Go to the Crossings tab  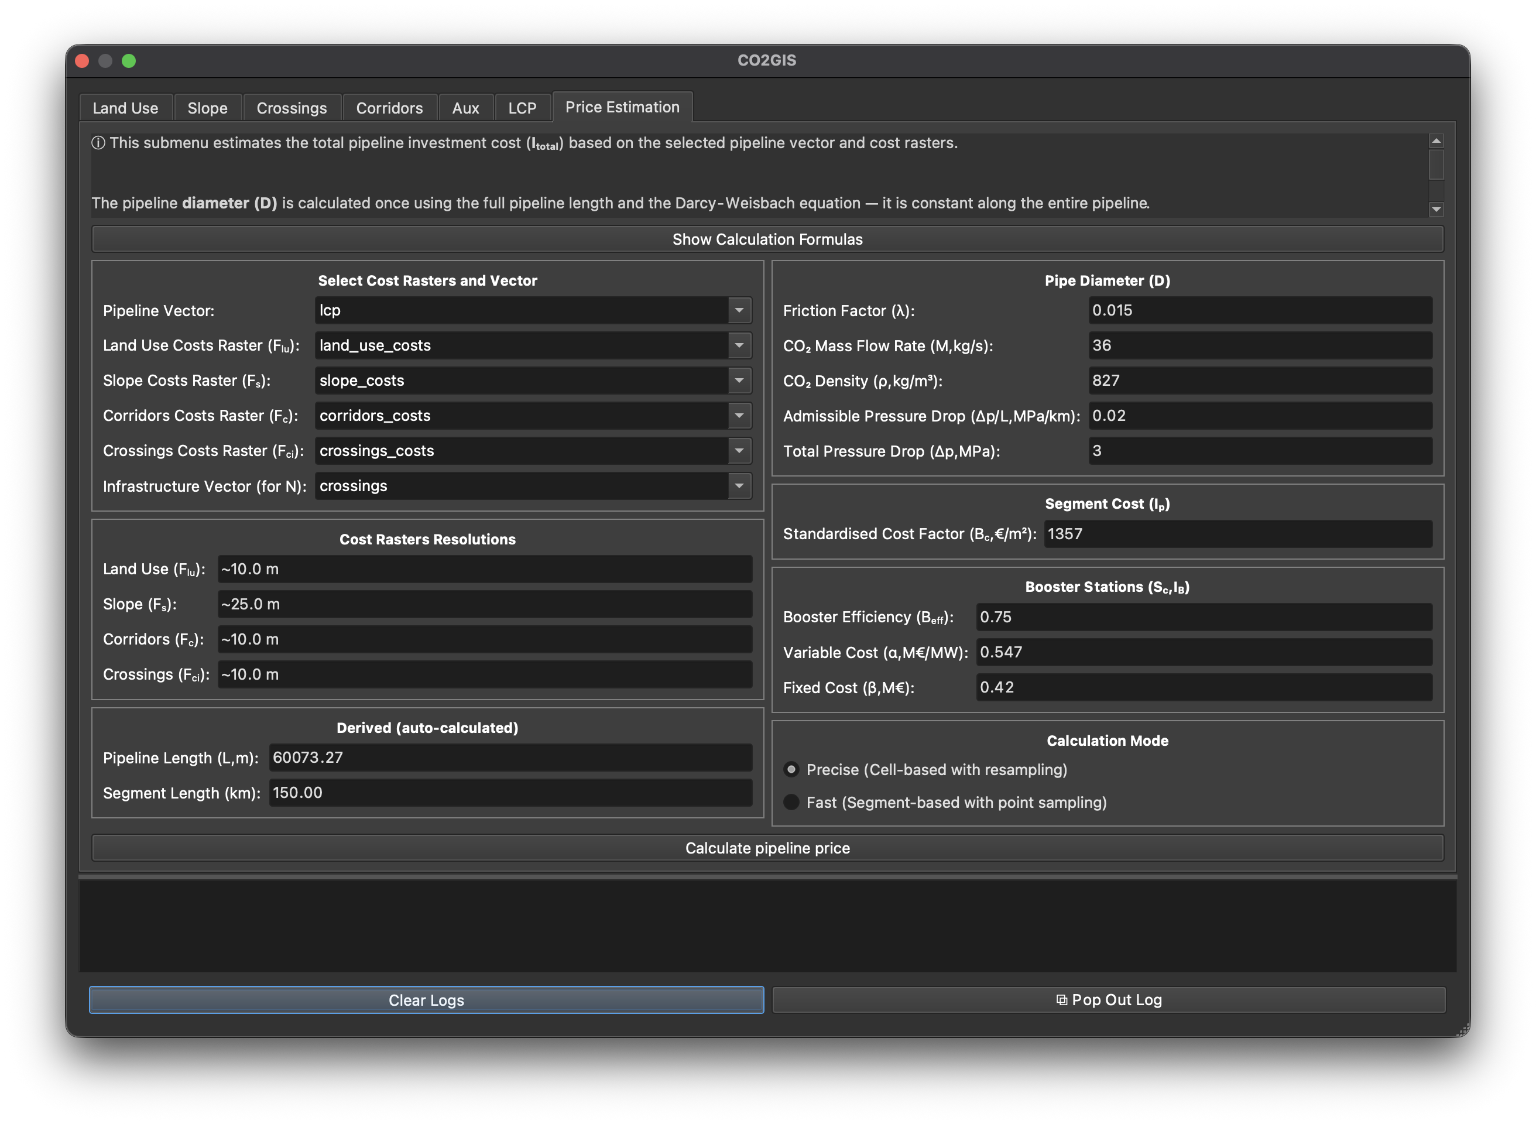tap(291, 108)
